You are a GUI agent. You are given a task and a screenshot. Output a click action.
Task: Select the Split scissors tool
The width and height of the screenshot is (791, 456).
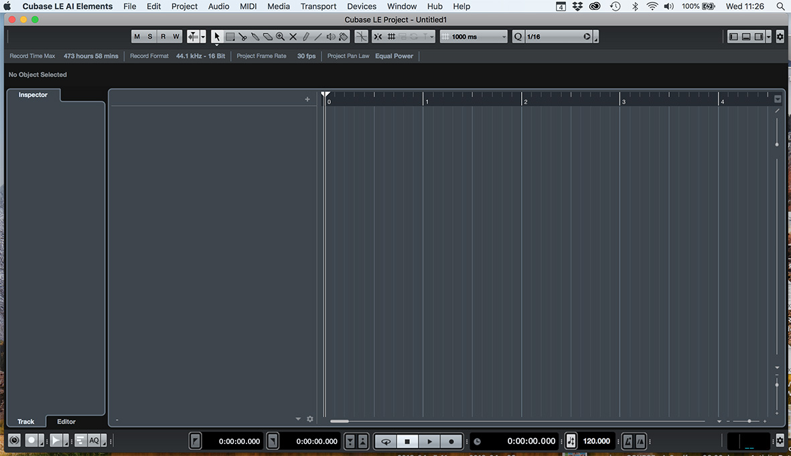242,36
